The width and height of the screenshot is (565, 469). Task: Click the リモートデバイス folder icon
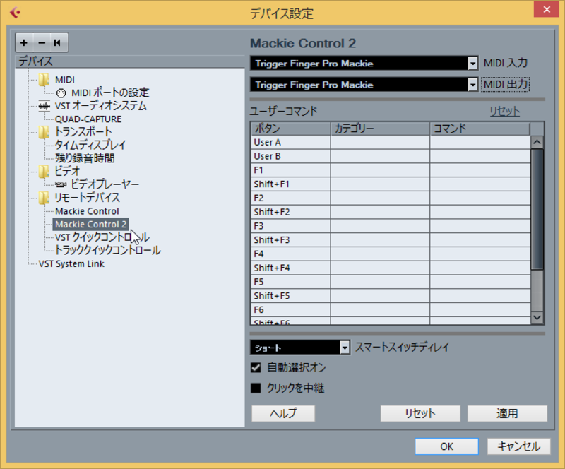coord(44,198)
